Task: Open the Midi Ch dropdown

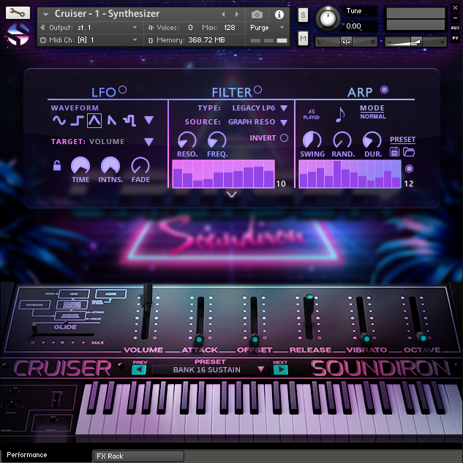Action: pos(89,39)
